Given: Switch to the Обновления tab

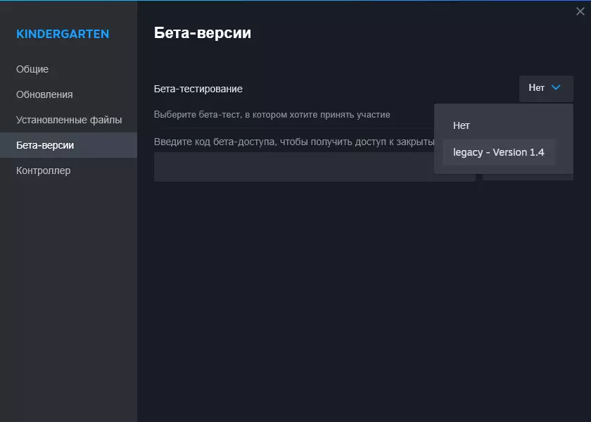Looking at the screenshot, I should 44,94.
